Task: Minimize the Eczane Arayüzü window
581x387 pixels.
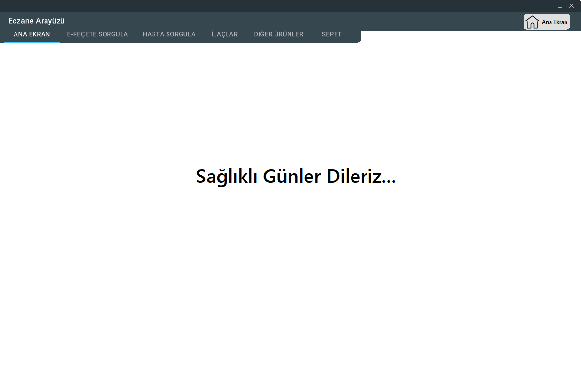Action: click(560, 5)
